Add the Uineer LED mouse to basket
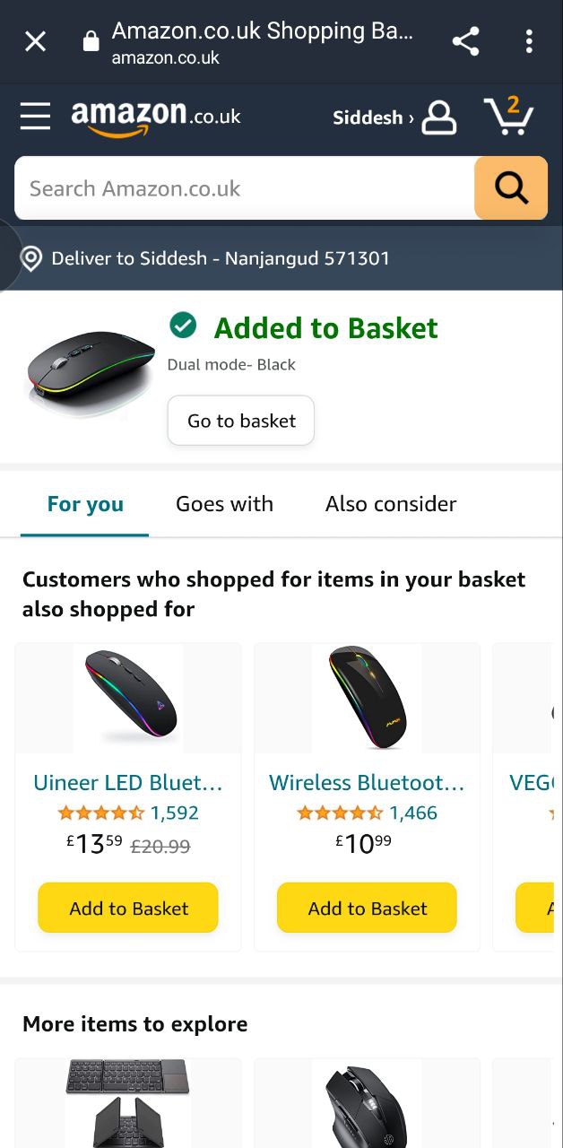563x1148 pixels. click(128, 908)
